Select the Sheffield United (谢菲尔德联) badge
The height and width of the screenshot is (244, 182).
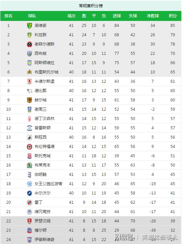30,44
